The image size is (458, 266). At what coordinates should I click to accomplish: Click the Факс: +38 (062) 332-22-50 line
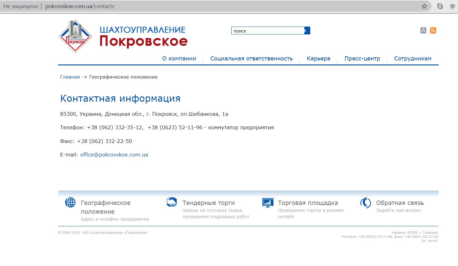point(96,141)
